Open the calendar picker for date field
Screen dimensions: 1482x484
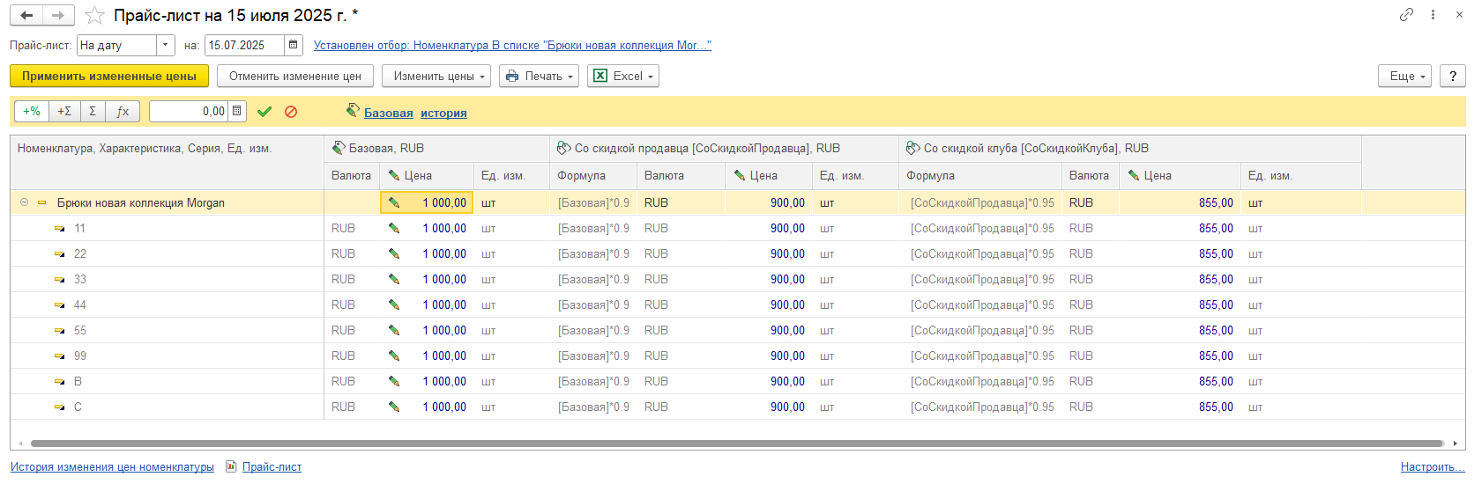pyautogui.click(x=294, y=45)
